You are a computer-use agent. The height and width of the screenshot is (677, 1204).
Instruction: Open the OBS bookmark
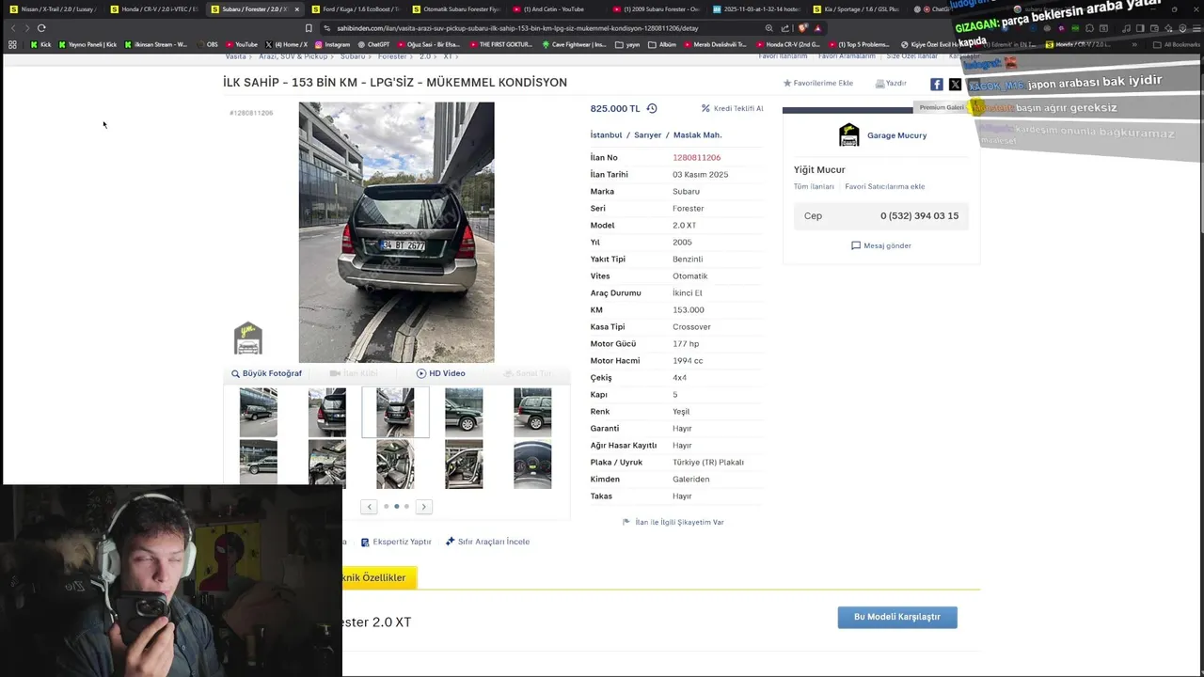[208, 44]
